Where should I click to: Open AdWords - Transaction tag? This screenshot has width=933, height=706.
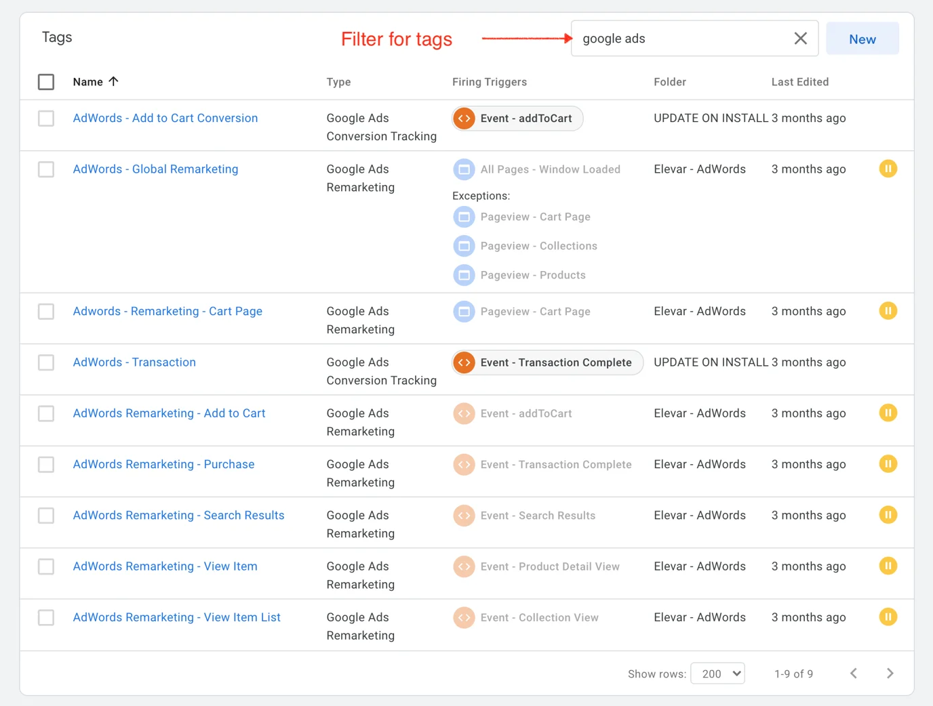click(x=134, y=362)
